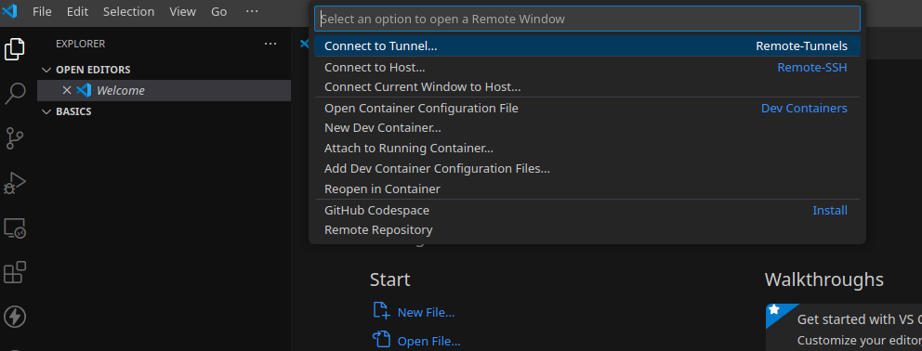Image resolution: width=922 pixels, height=351 pixels.
Task: Close the Welcome editor with X icon
Action: point(66,90)
